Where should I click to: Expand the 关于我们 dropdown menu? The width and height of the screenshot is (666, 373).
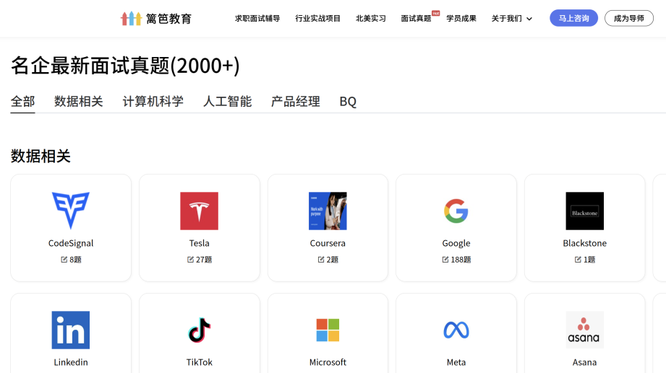click(x=511, y=19)
